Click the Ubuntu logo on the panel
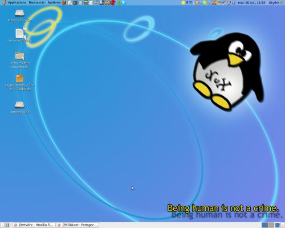The height and width of the screenshot is (228, 285). click(x=4, y=3)
